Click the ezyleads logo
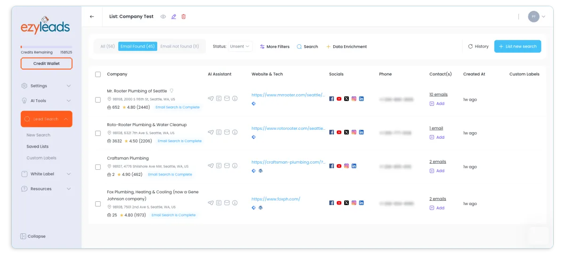 pos(46,26)
